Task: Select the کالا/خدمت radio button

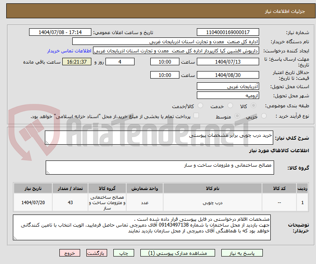Action: [200, 106]
